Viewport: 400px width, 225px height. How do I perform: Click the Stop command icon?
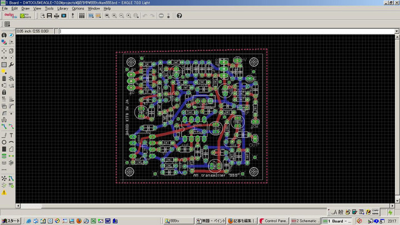click(x=161, y=16)
